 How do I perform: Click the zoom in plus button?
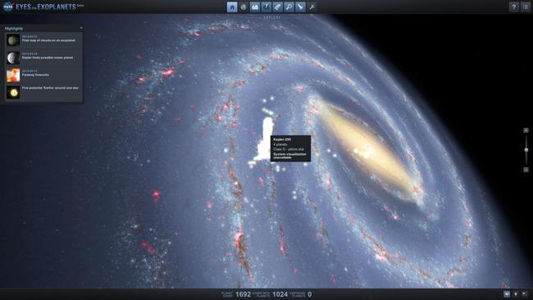[526, 130]
